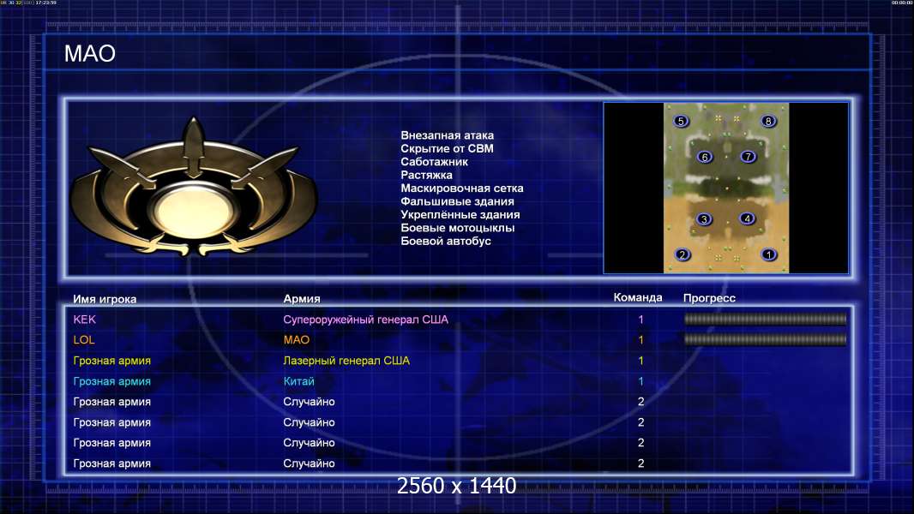Click cyan 'Грозная армия' name beside Китай
The height and width of the screenshot is (514, 914).
(112, 381)
